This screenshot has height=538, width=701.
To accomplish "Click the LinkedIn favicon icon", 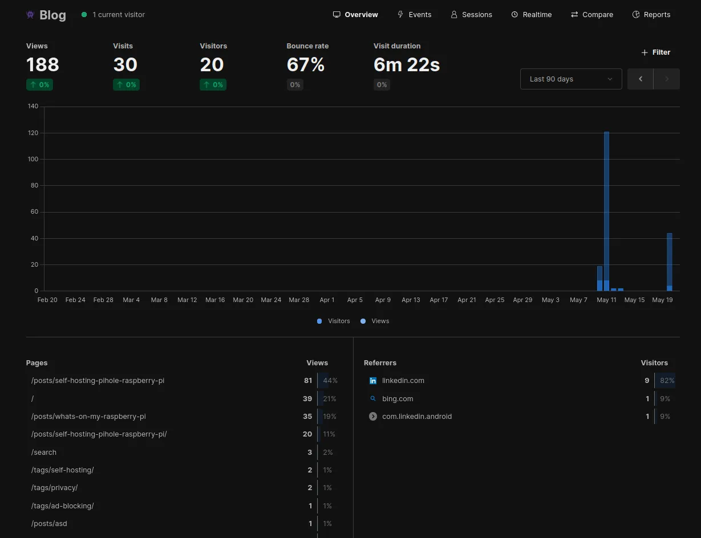I will 373,381.
